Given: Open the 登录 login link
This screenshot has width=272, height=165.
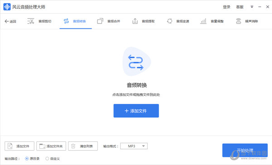Looking at the screenshot, I should point(227,7).
